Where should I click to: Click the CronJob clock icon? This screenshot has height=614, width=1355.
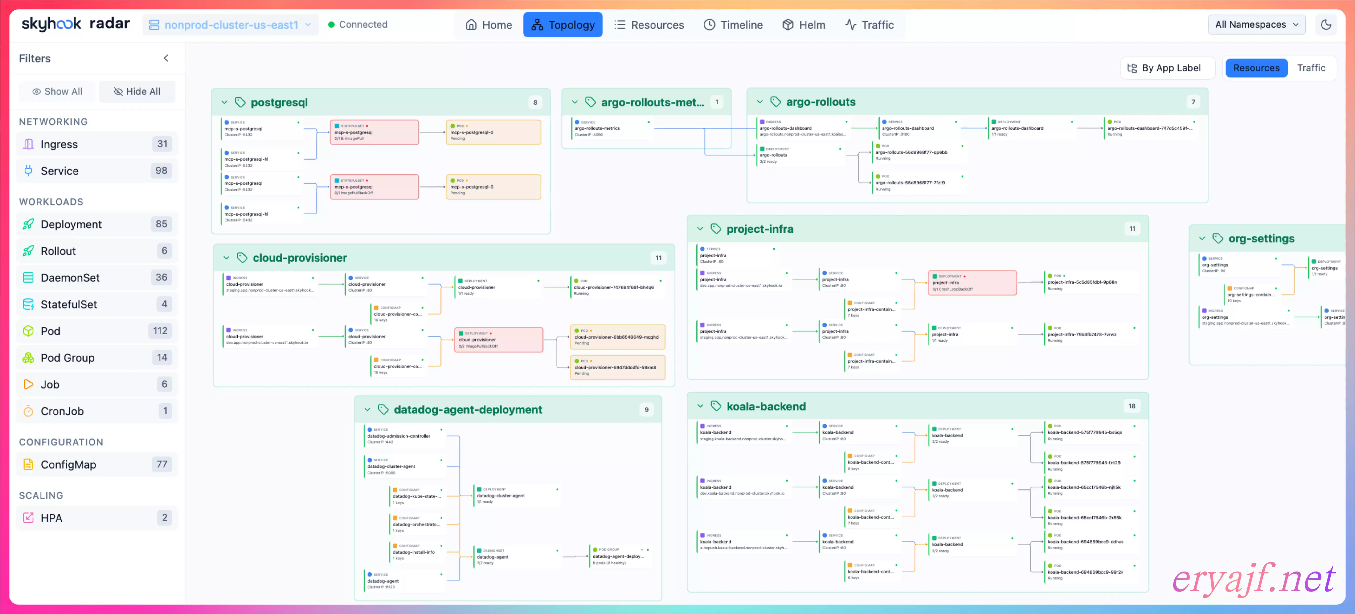[29, 411]
